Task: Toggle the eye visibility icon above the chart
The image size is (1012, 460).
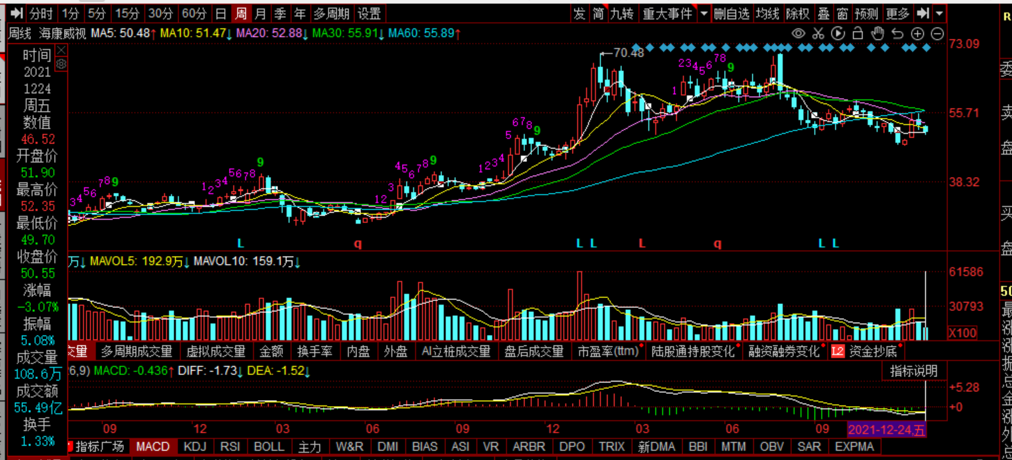Action: pos(799,34)
